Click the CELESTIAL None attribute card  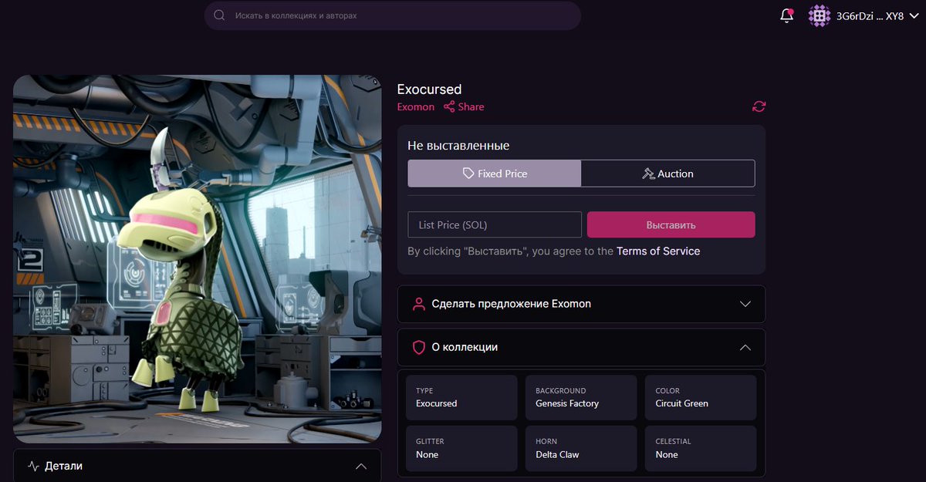pos(701,448)
